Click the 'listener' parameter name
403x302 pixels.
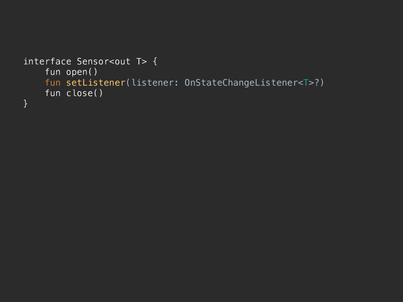pos(152,83)
